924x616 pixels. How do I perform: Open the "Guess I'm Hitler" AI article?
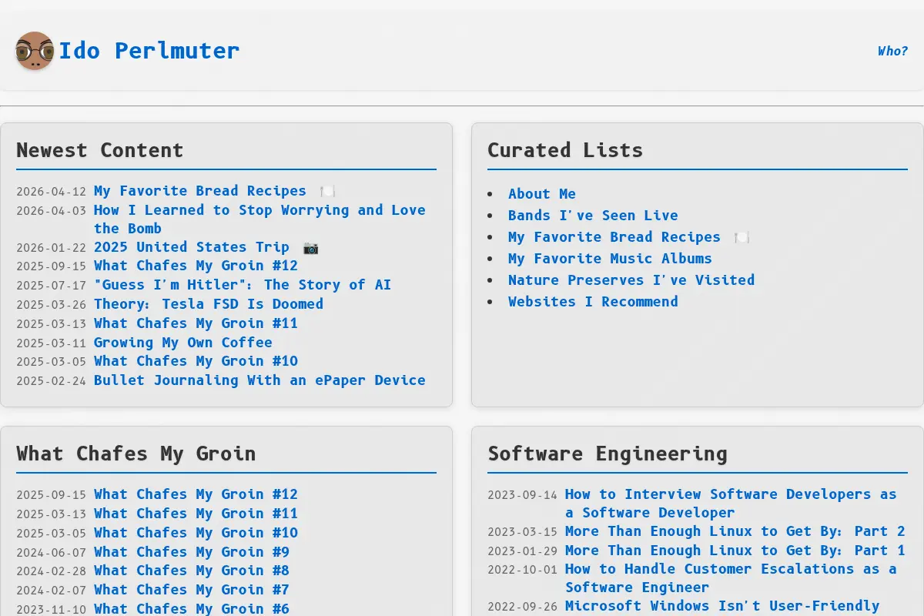[x=243, y=285]
